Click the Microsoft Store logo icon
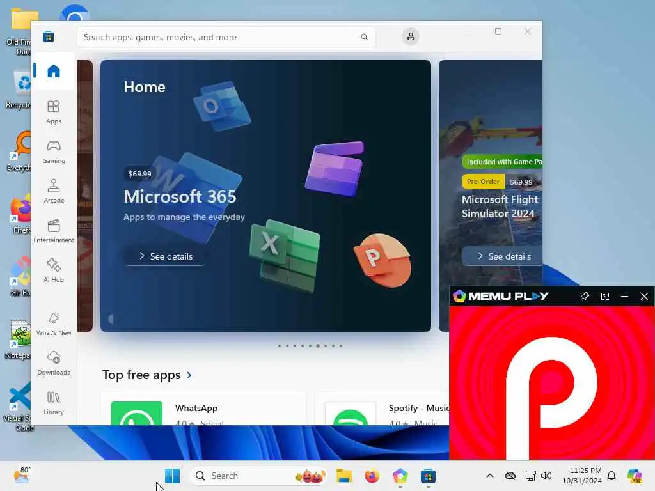 48,37
